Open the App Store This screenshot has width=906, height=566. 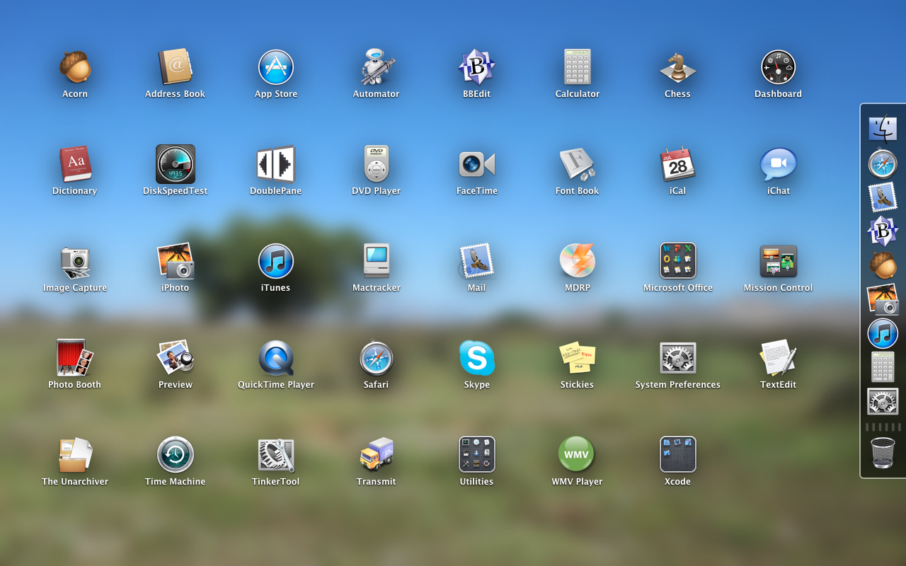[275, 67]
